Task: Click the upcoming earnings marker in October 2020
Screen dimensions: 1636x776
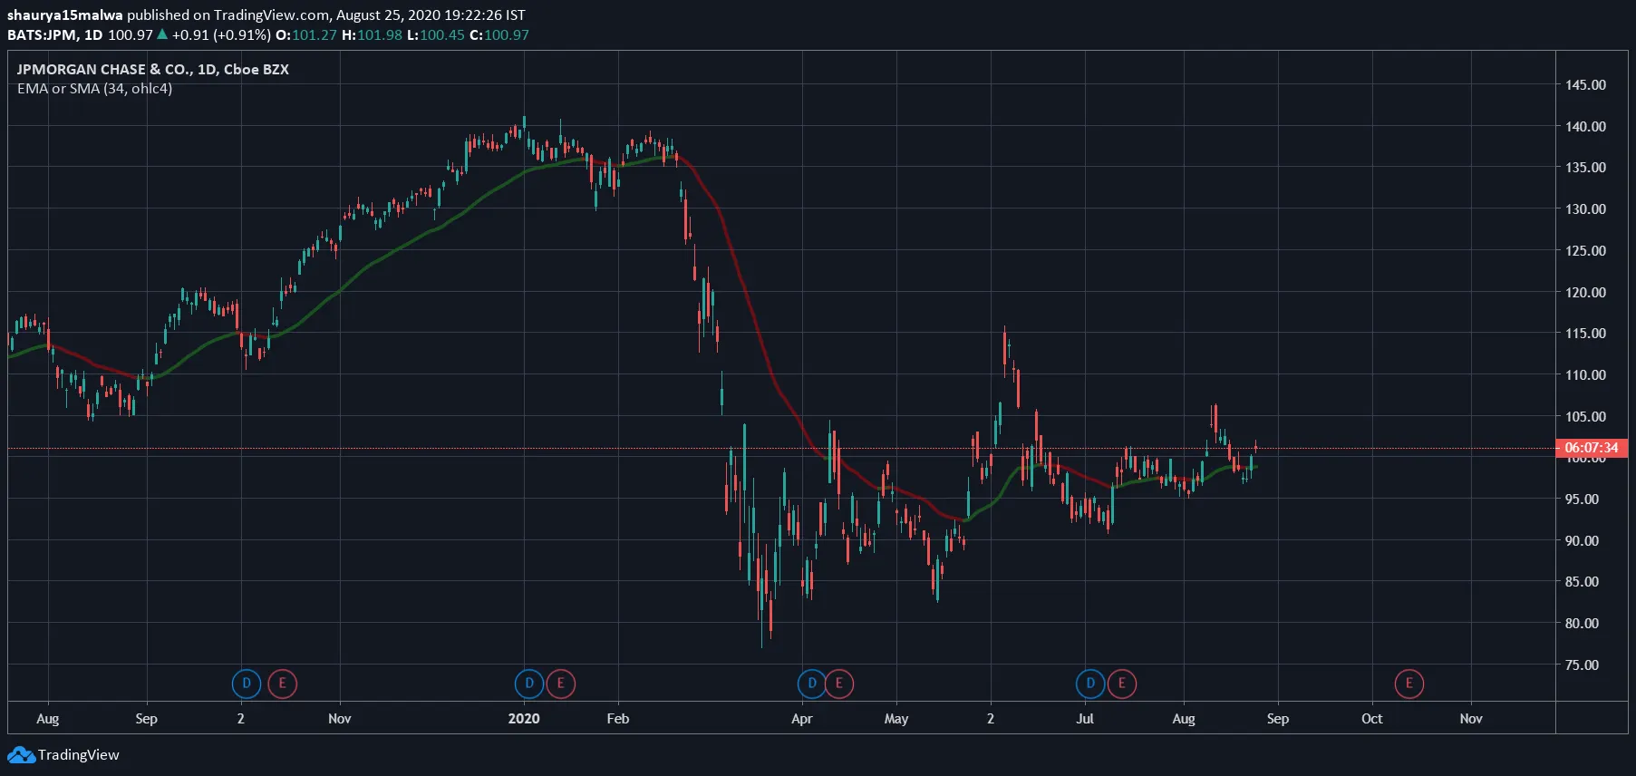Action: pyautogui.click(x=1409, y=684)
